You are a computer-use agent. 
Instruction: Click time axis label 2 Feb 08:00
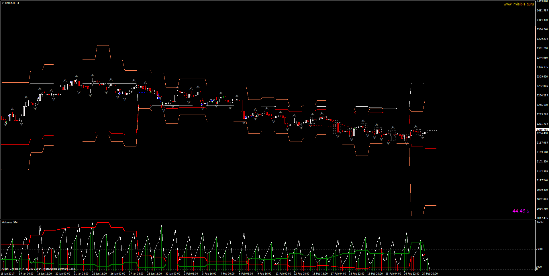click(x=191, y=274)
